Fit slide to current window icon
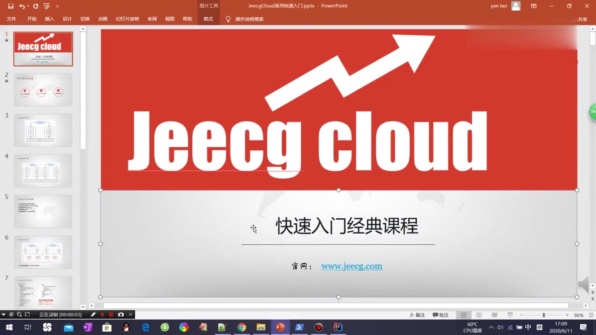The image size is (596, 335). (590, 315)
